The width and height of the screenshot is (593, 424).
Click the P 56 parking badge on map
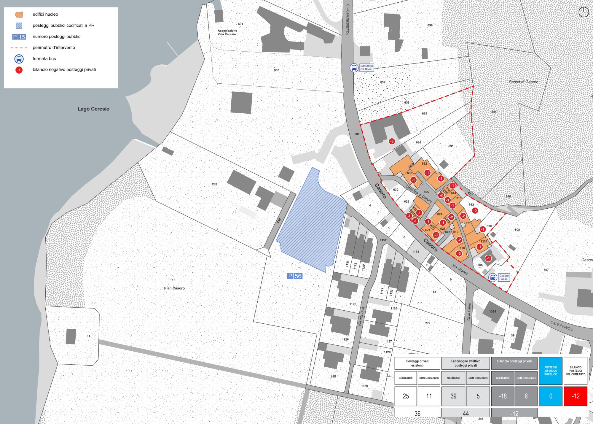[295, 276]
